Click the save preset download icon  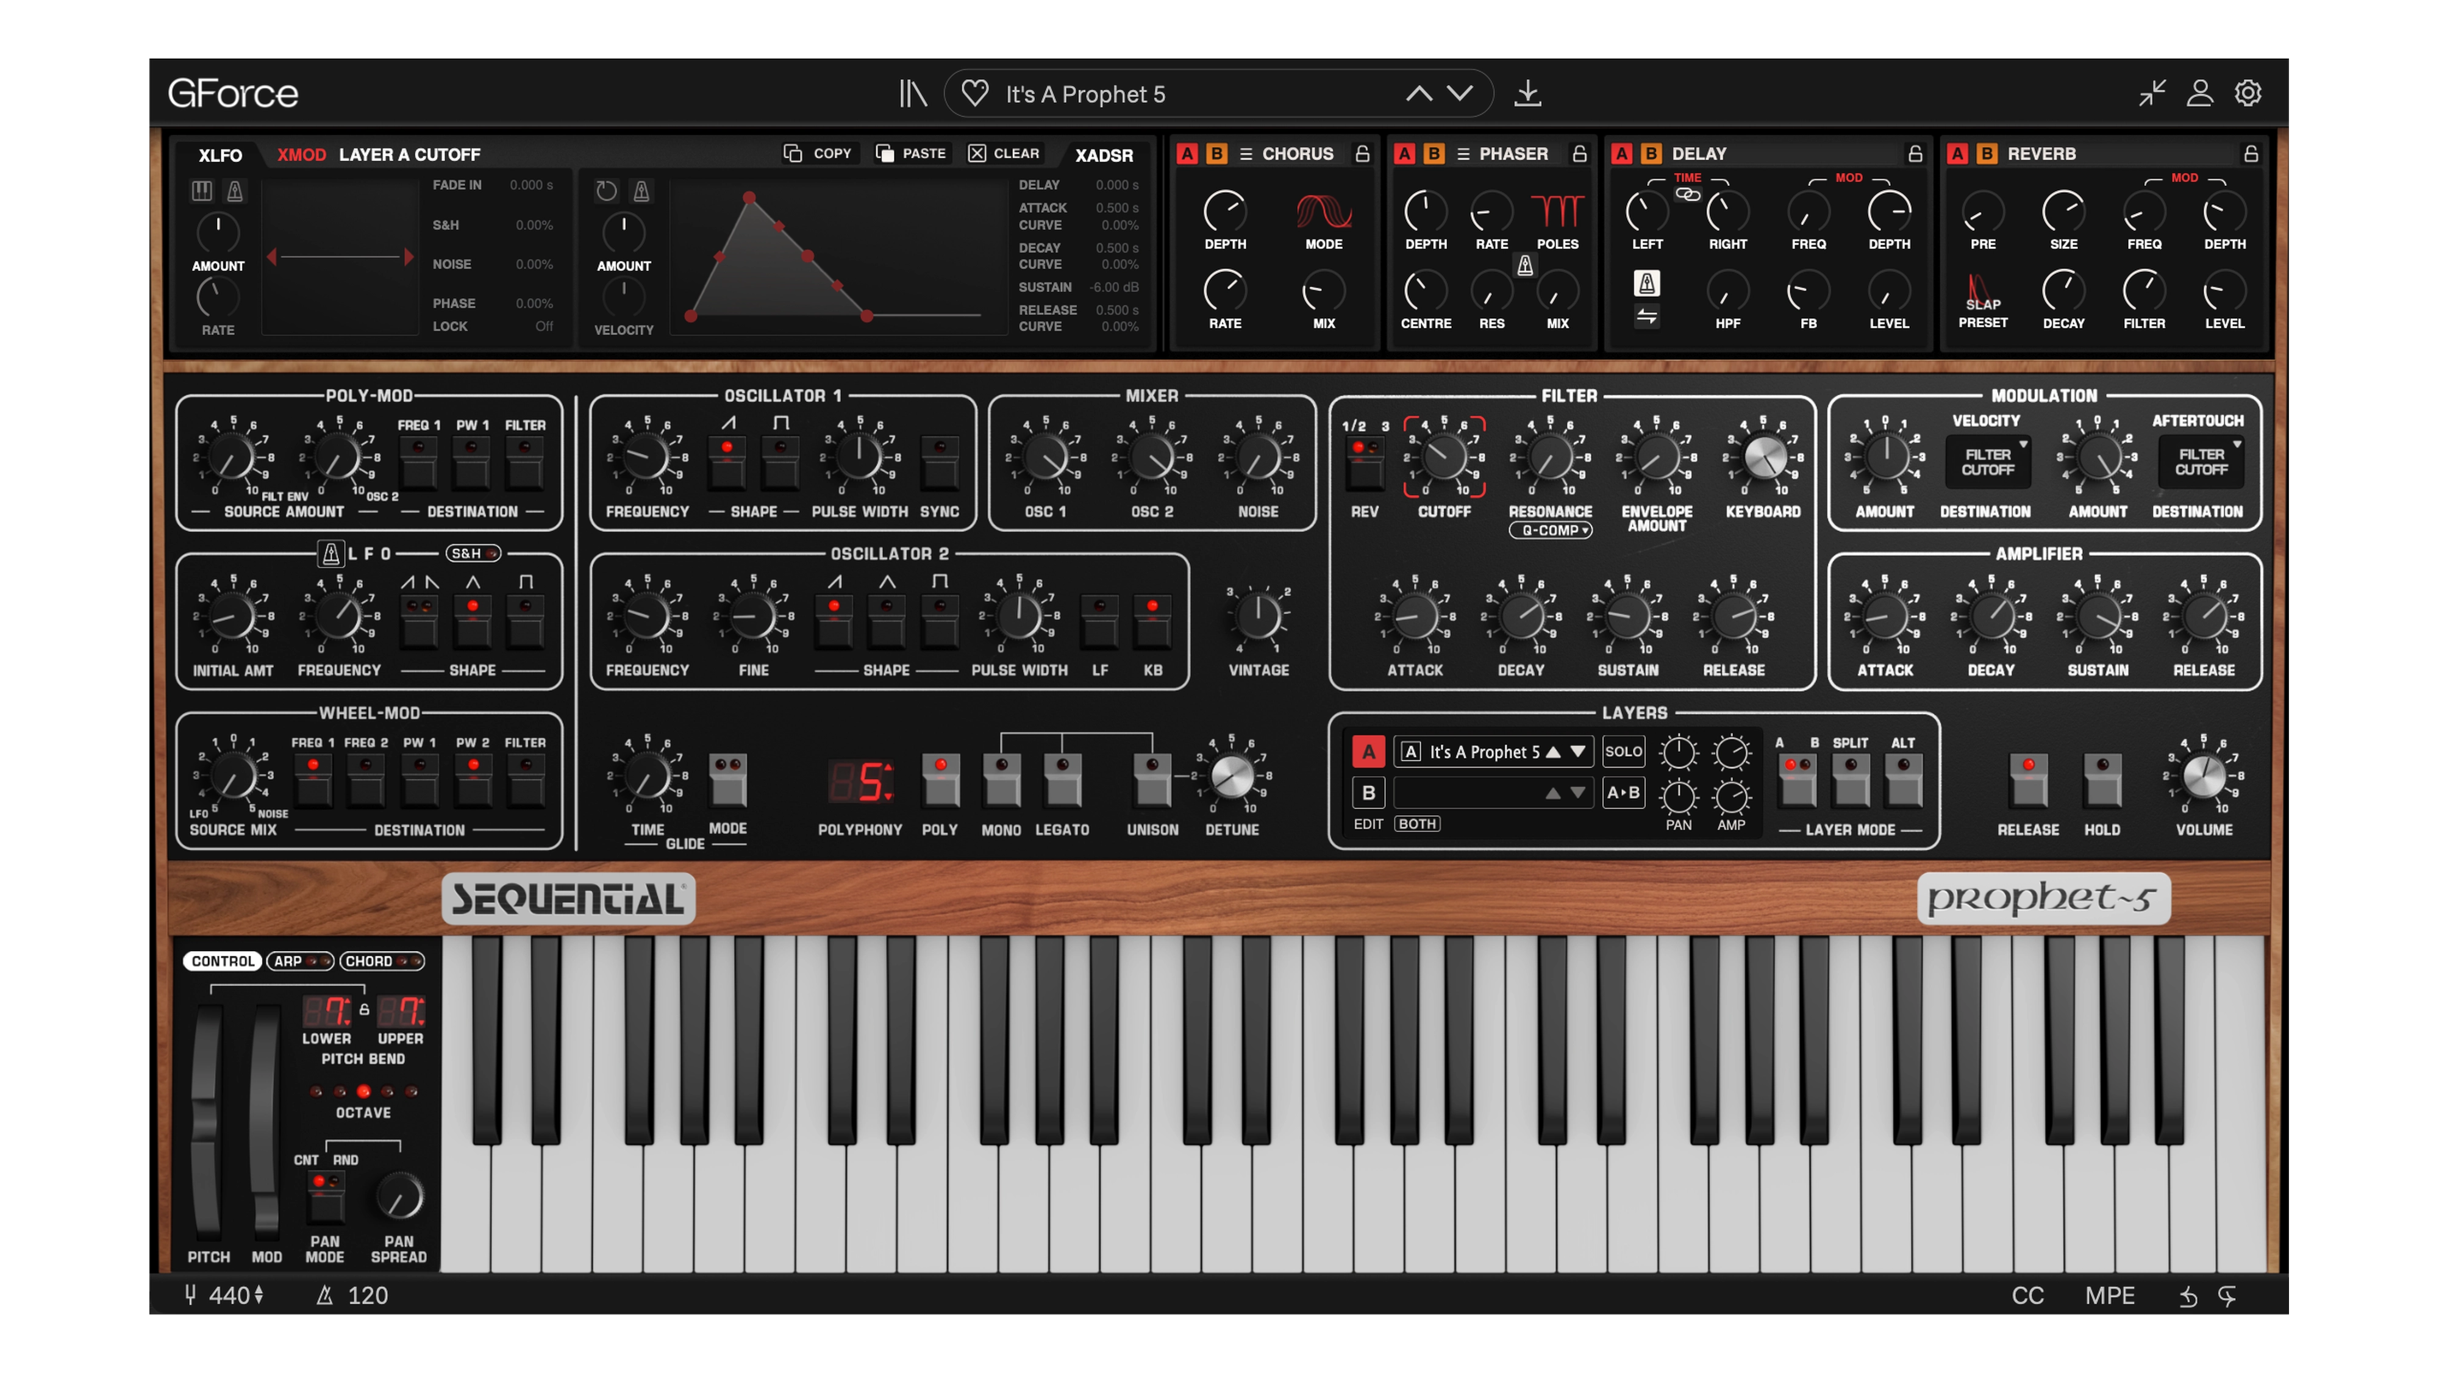(x=1527, y=94)
